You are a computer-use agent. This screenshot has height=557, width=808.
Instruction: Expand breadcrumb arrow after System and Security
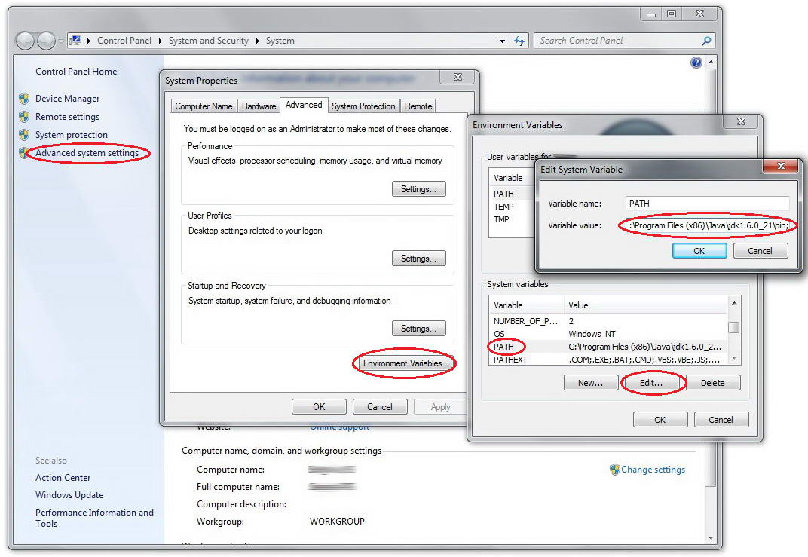[x=257, y=41]
